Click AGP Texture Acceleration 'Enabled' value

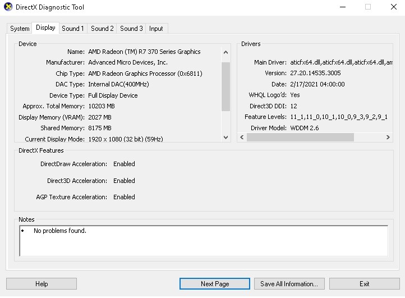point(124,197)
